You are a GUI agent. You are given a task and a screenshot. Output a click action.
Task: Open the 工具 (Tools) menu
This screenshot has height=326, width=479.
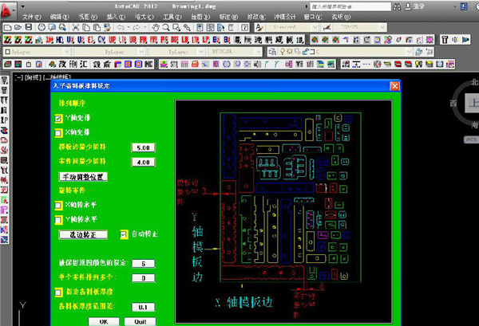tap(172, 17)
